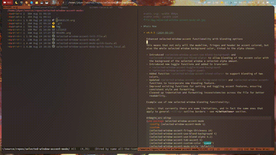Image resolution: width=276 pixels, height=155 pixels.
Task: Click the selected-window-accent-init-file.el Emacs icon
Action: [x=53, y=36]
